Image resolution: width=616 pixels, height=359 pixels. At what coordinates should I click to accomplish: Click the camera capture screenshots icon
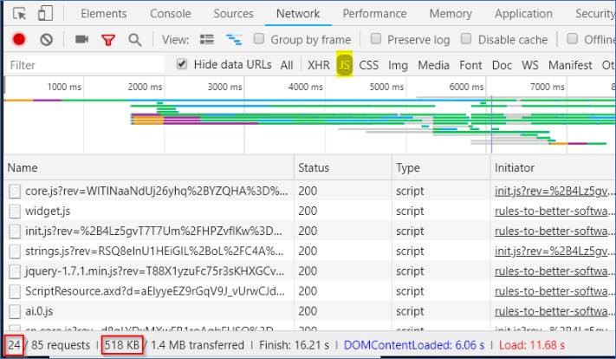click(x=82, y=40)
